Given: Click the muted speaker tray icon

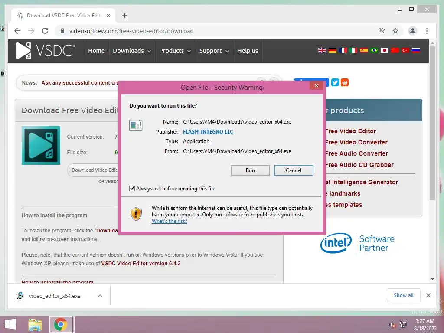Looking at the screenshot, I should click(392, 325).
